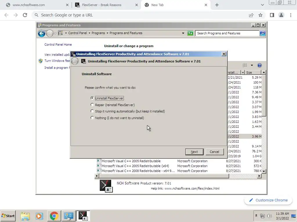This screenshot has height=222, width=297.
Task: Open Chrome profile avatar icon
Action: (x=281, y=15)
